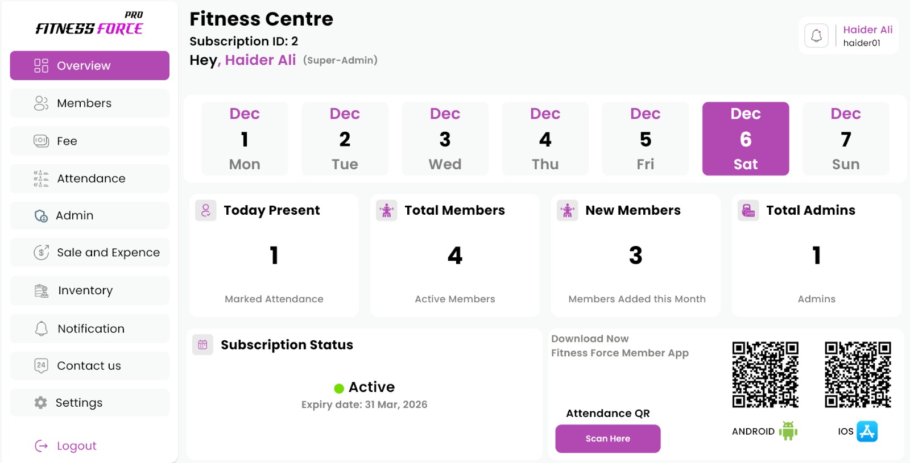
Task: Click the Today Present card icon
Action: coord(206,210)
